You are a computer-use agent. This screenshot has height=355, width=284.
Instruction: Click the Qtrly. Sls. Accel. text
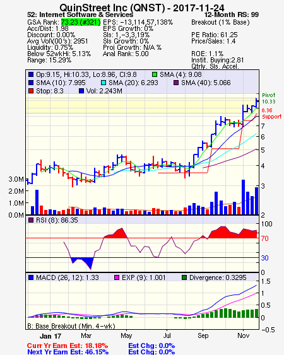(215, 66)
